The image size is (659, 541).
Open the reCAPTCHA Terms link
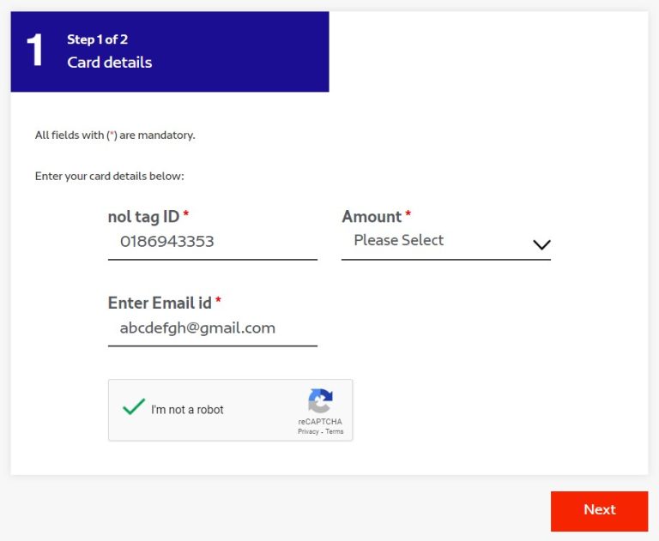coord(335,432)
